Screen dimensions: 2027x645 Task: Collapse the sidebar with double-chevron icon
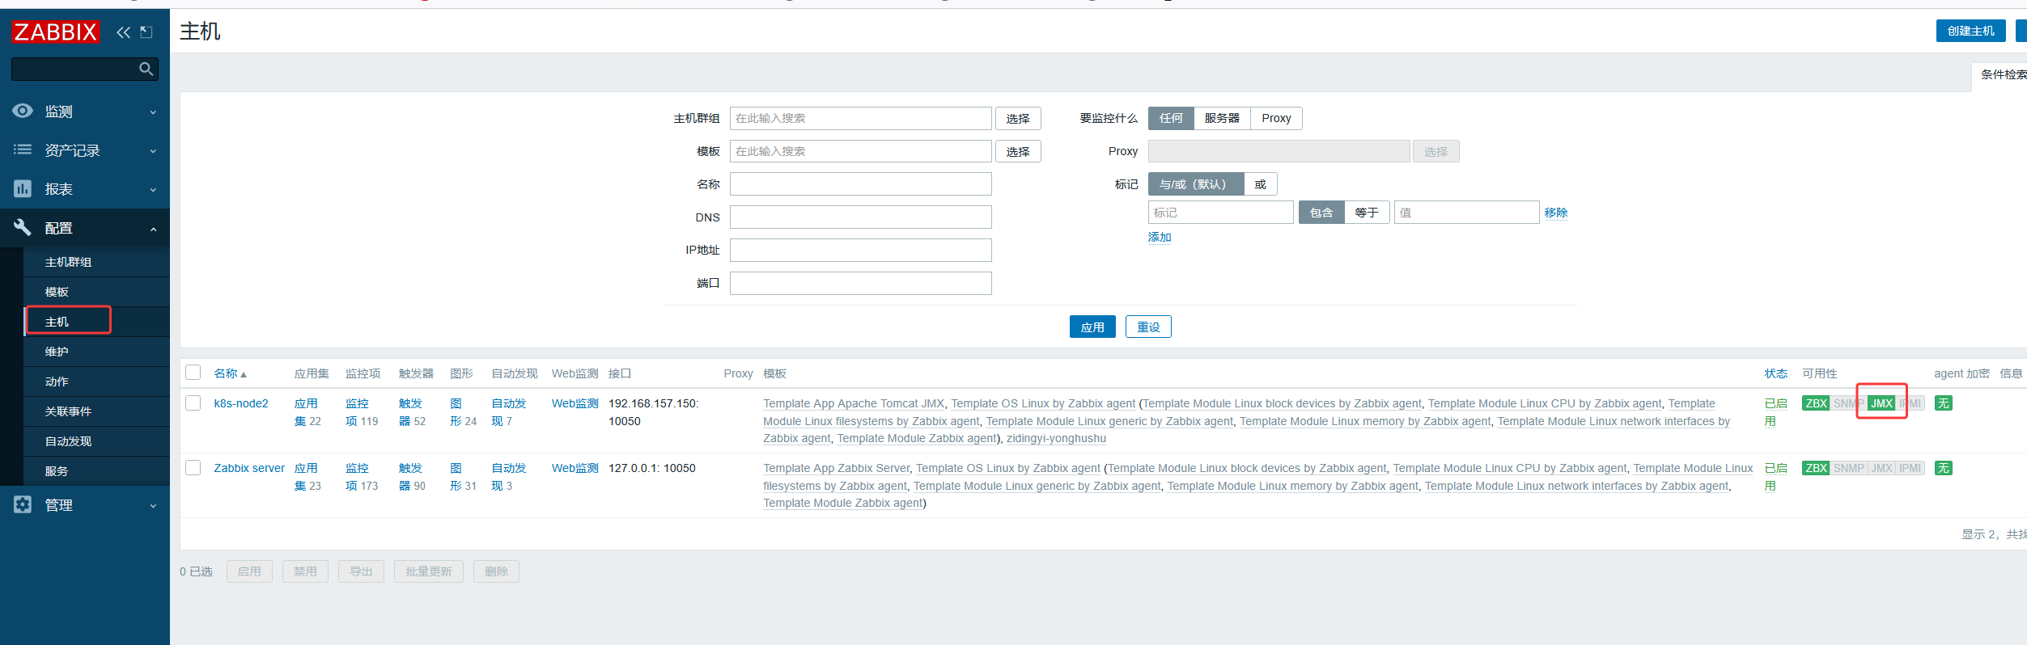(x=123, y=32)
